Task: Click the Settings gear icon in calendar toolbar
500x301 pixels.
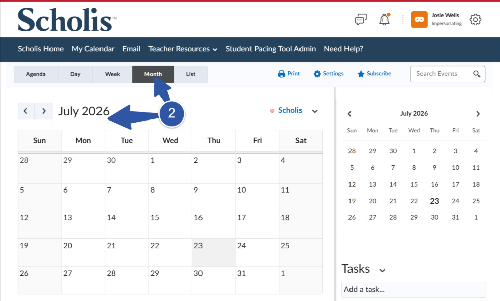Action: click(317, 74)
